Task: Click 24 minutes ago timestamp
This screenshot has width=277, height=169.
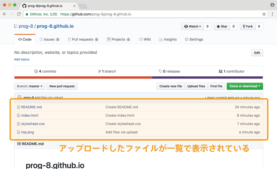Action: [x=247, y=107]
